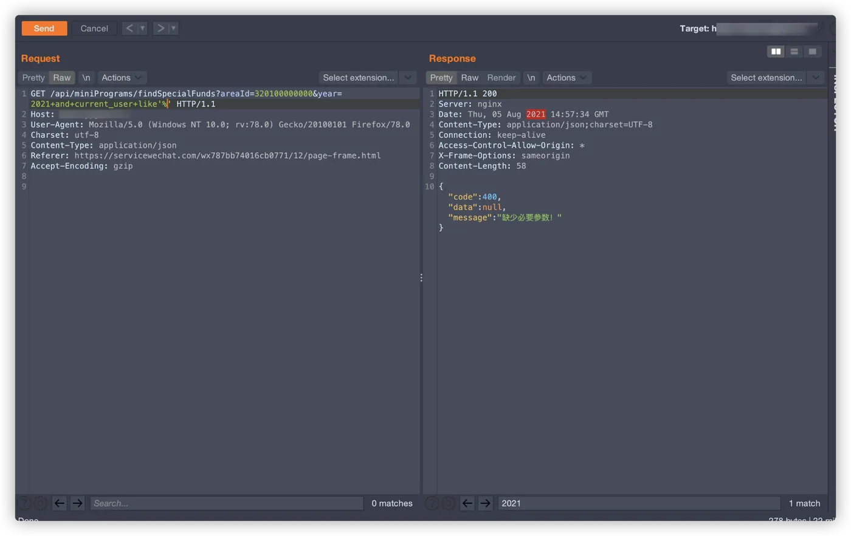
Task: Click the Charset: utf-8 request header
Action: coord(64,135)
